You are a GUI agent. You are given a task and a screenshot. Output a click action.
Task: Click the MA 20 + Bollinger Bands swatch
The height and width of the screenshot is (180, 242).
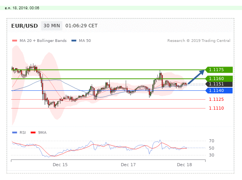[15, 41]
